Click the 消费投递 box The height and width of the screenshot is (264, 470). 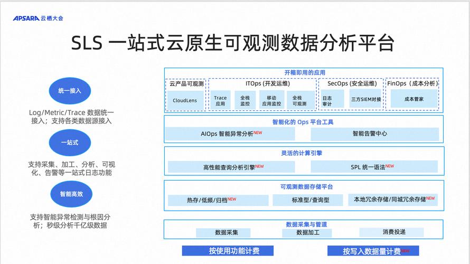tap(391, 232)
